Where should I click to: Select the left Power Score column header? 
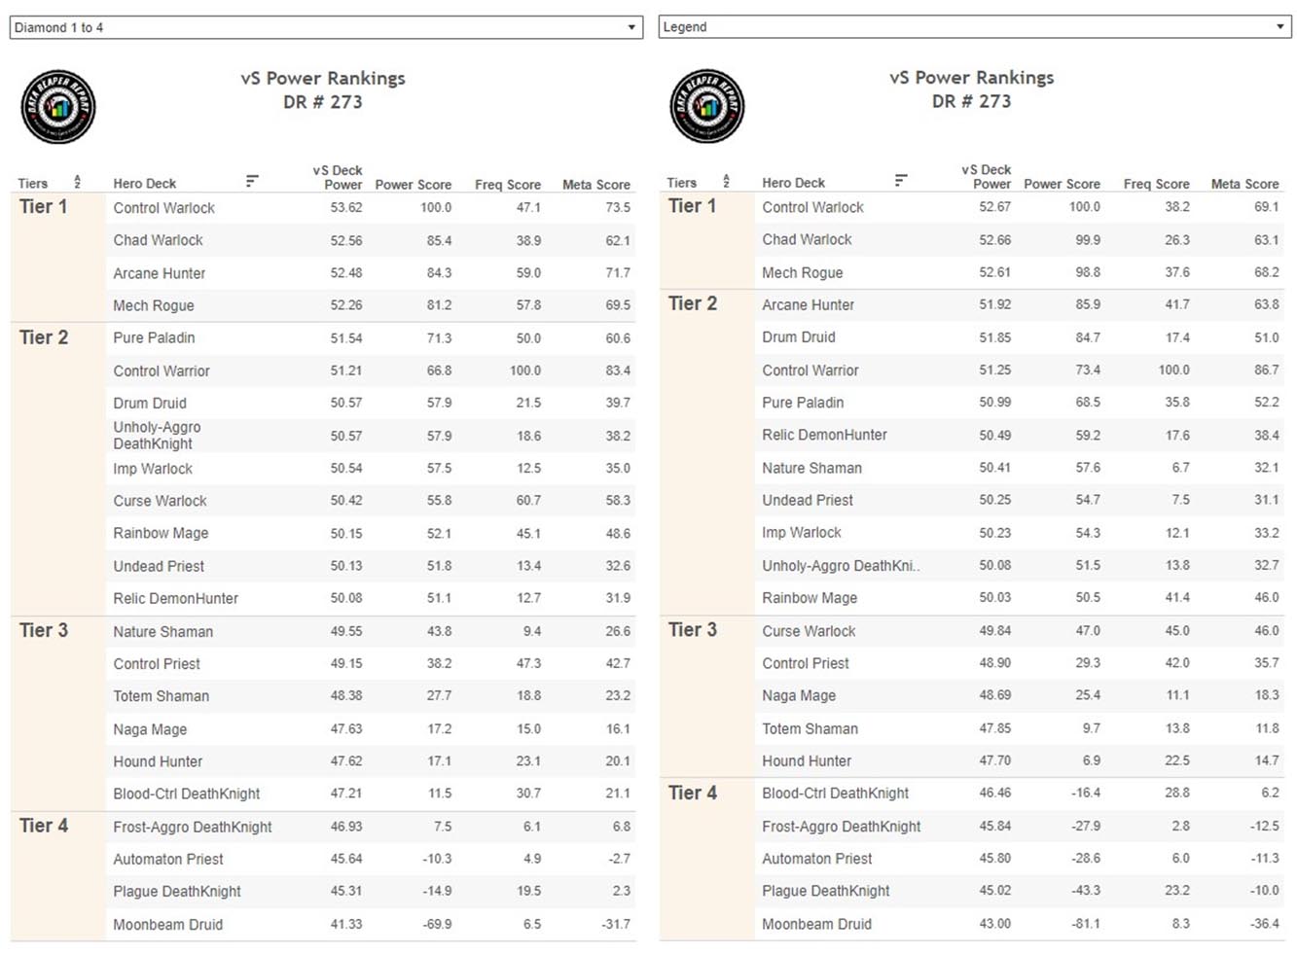tap(414, 184)
